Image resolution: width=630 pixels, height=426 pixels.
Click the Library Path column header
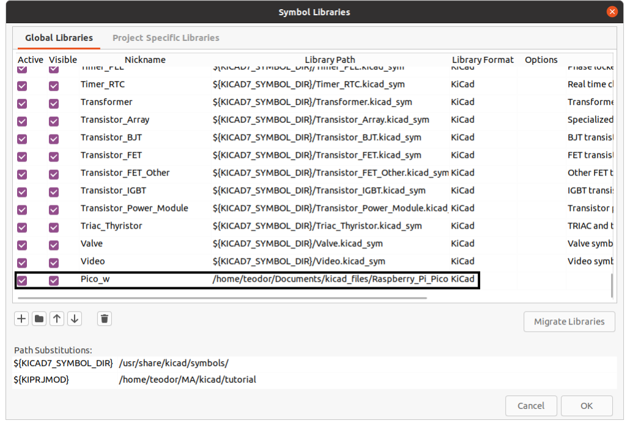pos(330,60)
